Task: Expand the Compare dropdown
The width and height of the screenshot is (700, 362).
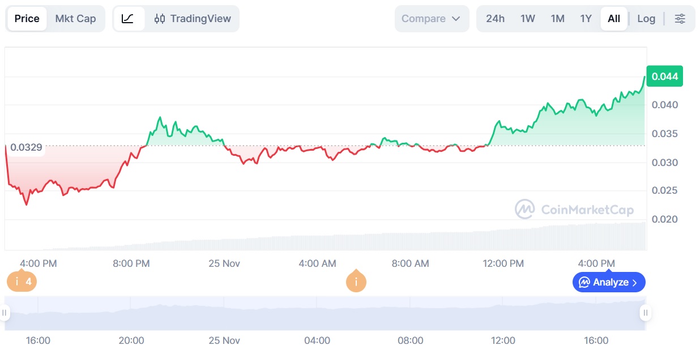Action: click(x=431, y=19)
